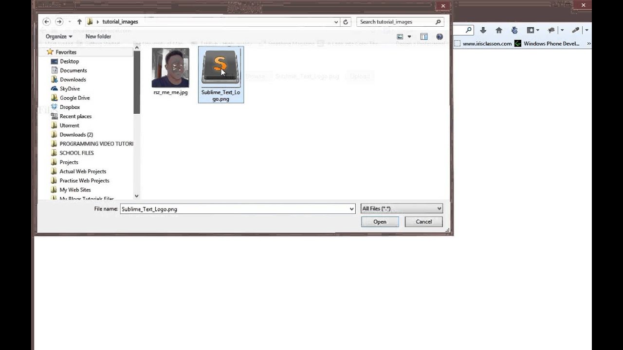This screenshot has width=623, height=350.
Task: Click the Cancel button
Action: (423, 222)
